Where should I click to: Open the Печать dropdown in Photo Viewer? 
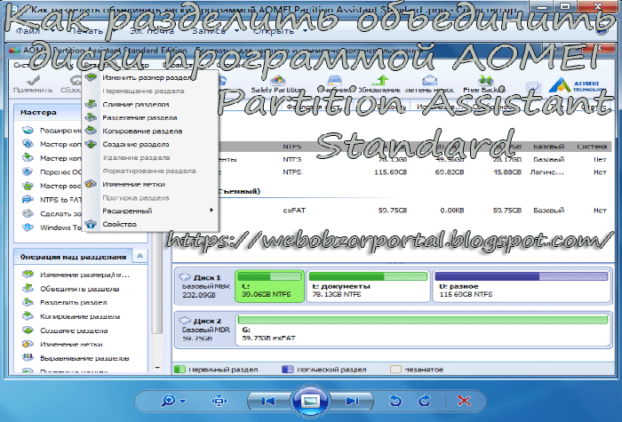pyautogui.click(x=92, y=30)
